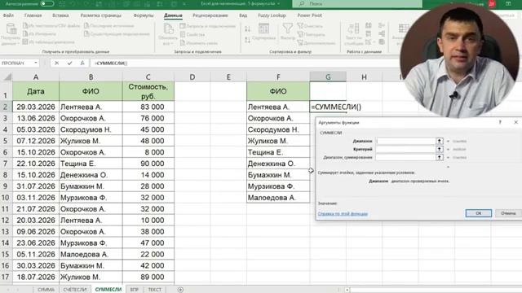Screen dimensions: 522x293
Task: Open the Вид ribbon tab
Action: click(243, 15)
